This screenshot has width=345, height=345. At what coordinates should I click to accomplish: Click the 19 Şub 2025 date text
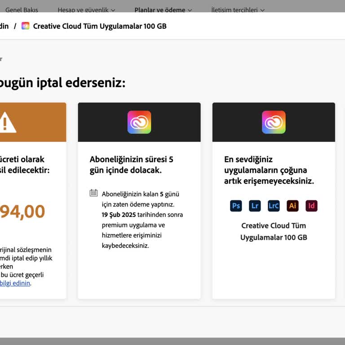[119, 215]
